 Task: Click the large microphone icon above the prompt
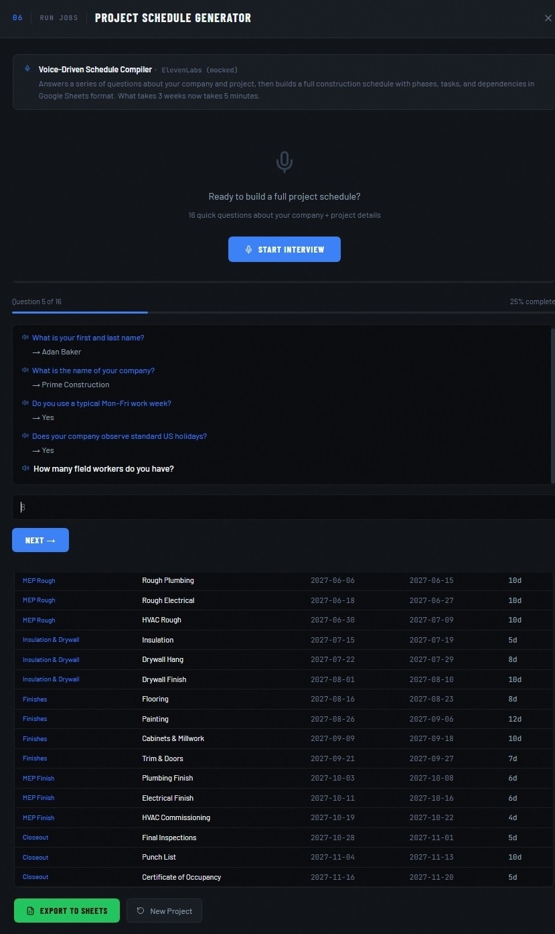pos(284,161)
